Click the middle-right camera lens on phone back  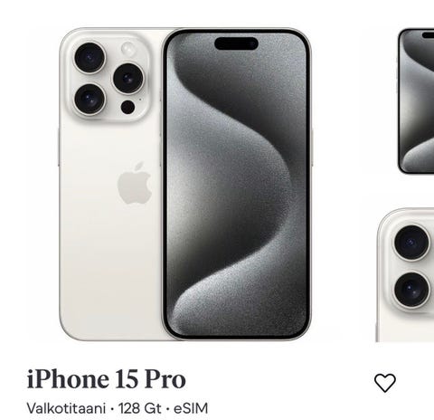click(128, 78)
